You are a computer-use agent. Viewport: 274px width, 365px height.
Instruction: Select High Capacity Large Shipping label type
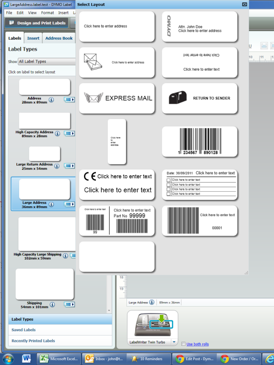(47, 234)
